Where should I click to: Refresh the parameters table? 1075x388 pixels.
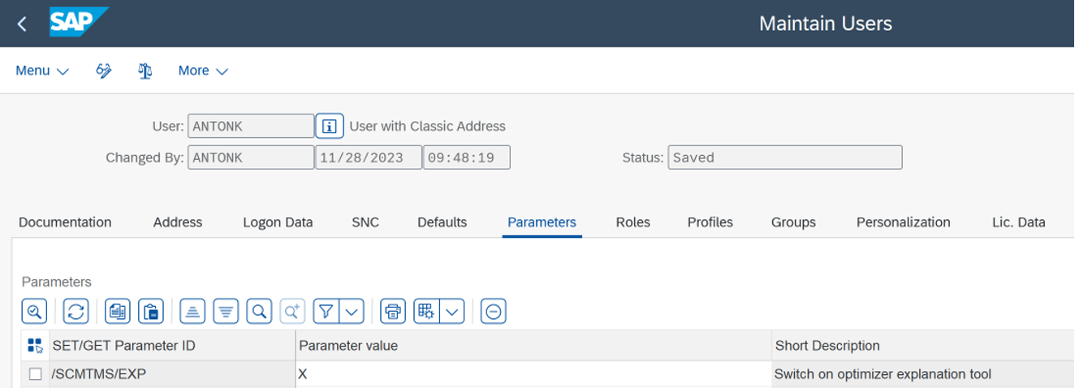[76, 311]
